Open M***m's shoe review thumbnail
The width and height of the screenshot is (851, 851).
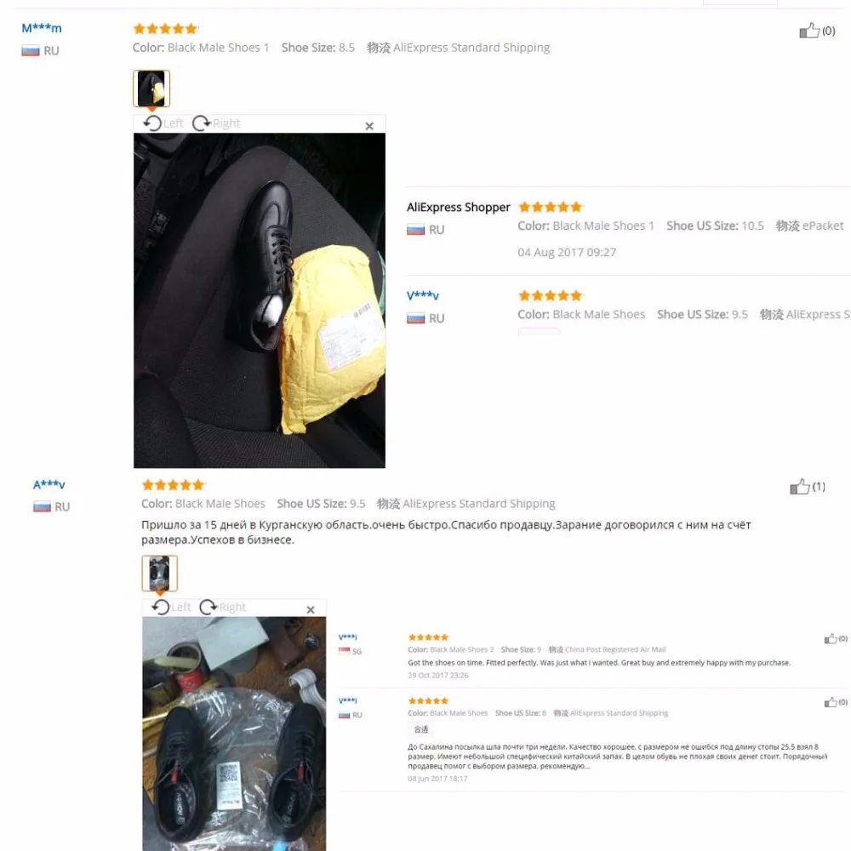pyautogui.click(x=151, y=88)
